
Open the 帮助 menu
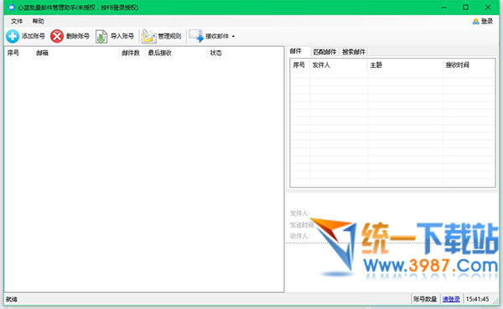coord(39,21)
